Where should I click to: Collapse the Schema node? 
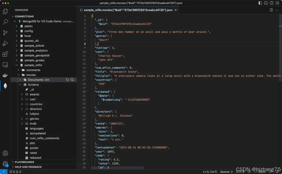click(x=20, y=85)
